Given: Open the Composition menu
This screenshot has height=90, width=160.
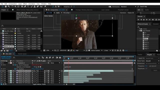Looking at the screenshot, I should pos(13,4).
